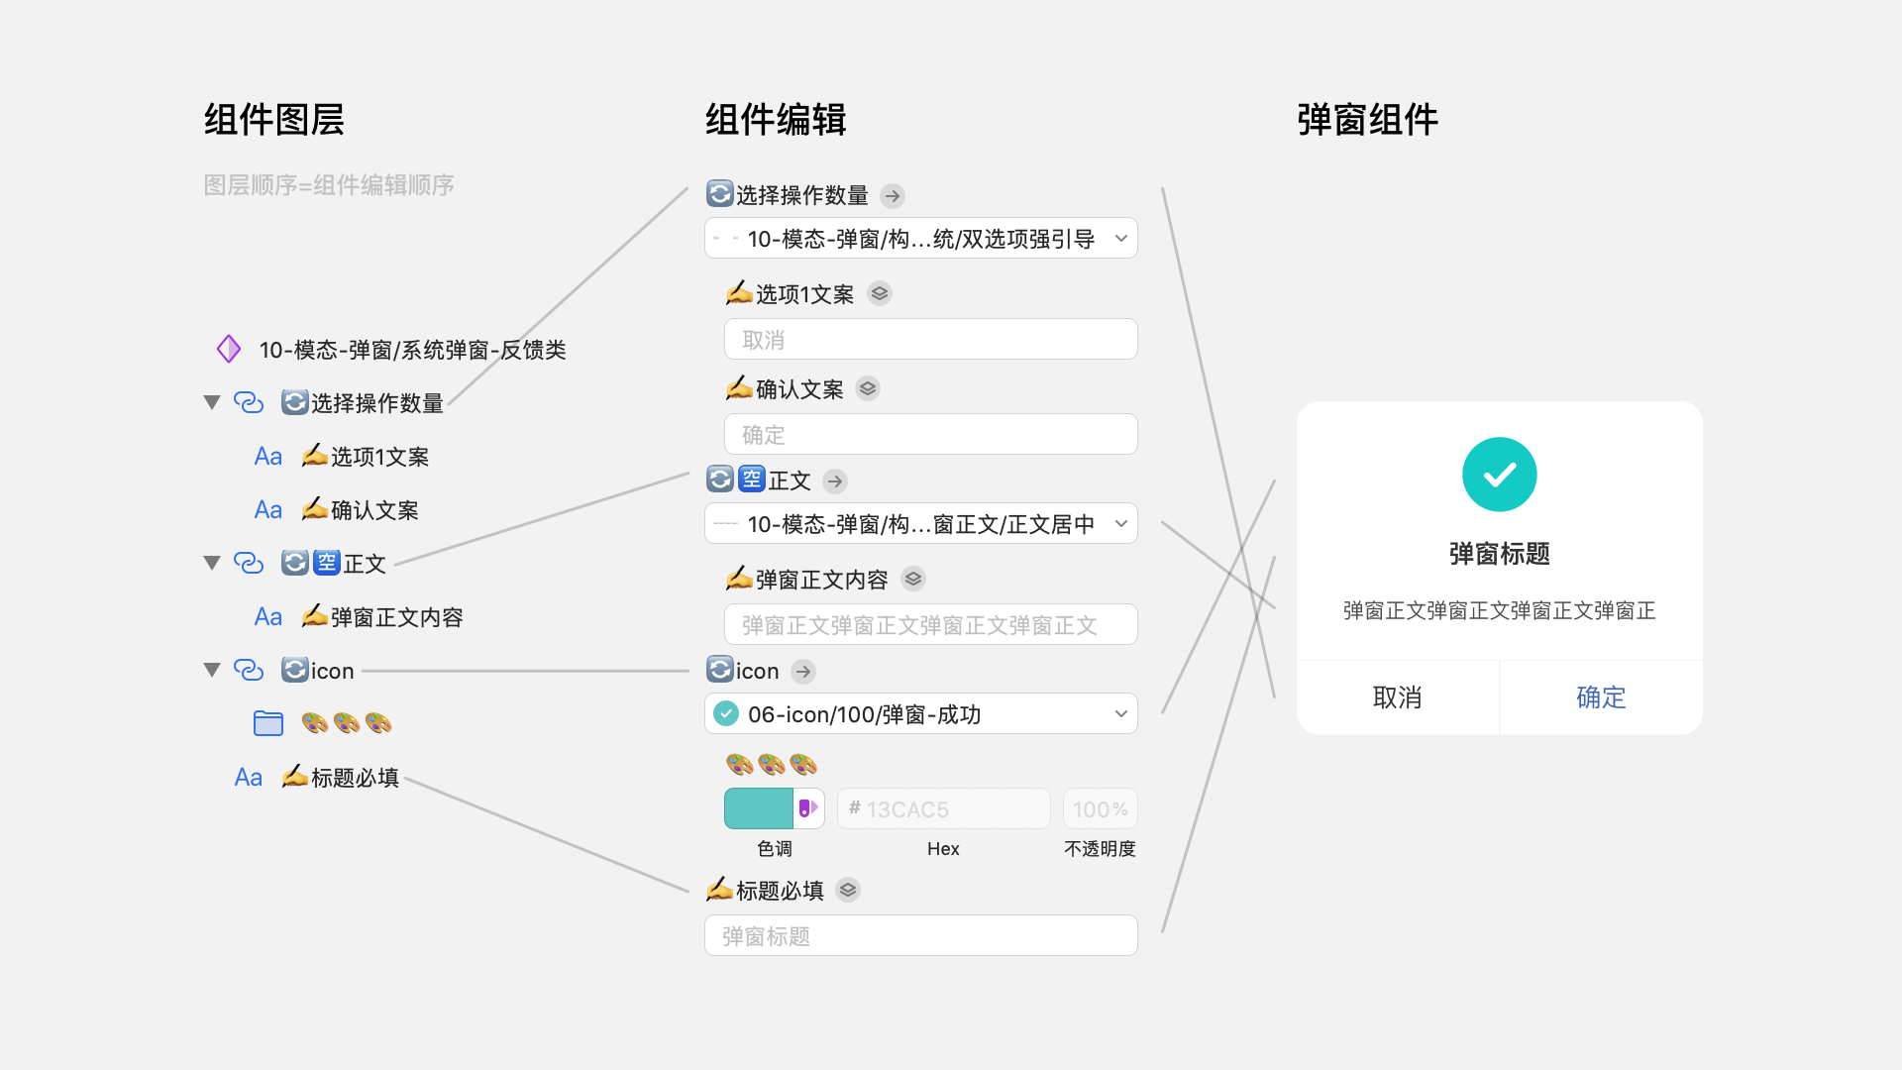Screen dimensions: 1902x1070
Task: Click green checkmark success icon in dialog
Action: coord(1499,475)
